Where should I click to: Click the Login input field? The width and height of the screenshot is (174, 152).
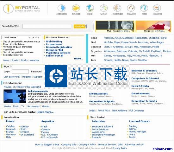coord(20,72)
